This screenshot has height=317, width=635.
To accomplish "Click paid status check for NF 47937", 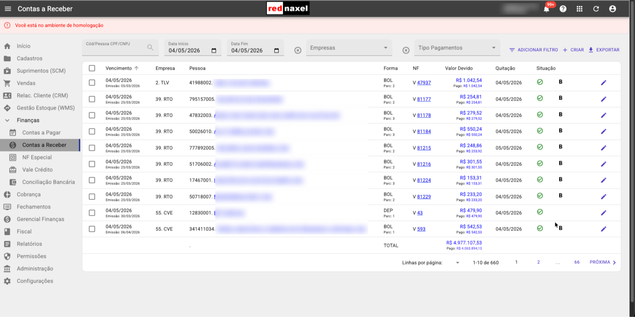I will click(540, 82).
